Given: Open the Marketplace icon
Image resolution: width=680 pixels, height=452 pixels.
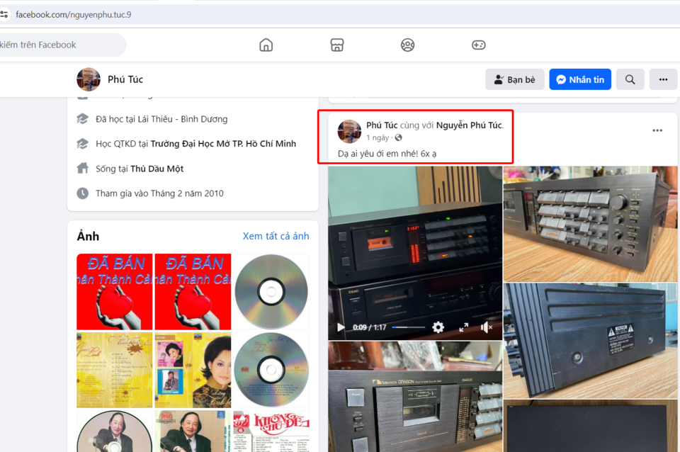Looking at the screenshot, I should (337, 45).
